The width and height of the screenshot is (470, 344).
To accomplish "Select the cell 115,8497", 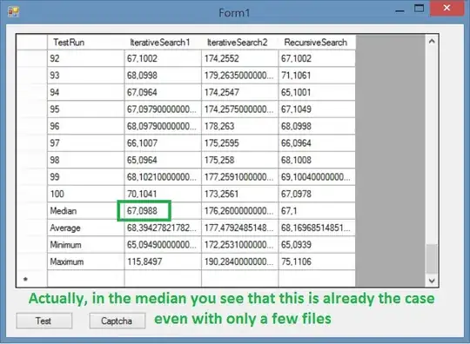I will 163,261.
